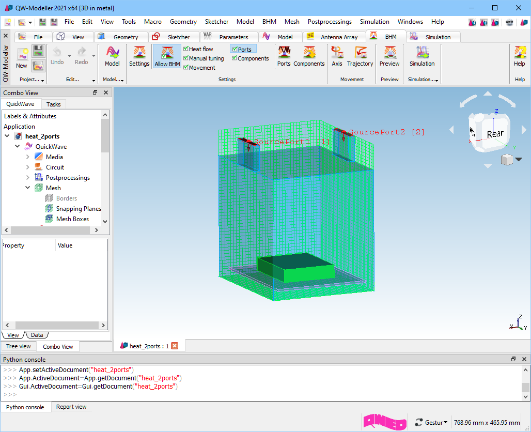Open the Postprocessings menu
Viewport: 531px width, 432px height.
click(330, 22)
